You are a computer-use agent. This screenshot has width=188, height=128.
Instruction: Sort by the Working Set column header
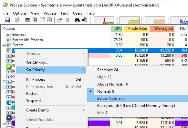point(162,29)
